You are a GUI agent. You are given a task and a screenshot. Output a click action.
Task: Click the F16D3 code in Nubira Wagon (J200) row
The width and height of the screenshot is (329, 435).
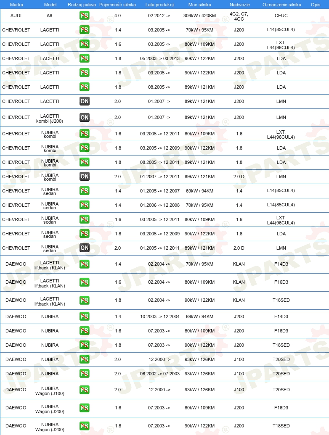281,408
